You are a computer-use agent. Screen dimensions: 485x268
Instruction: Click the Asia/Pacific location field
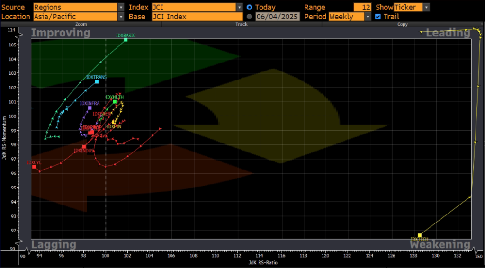tap(75, 17)
